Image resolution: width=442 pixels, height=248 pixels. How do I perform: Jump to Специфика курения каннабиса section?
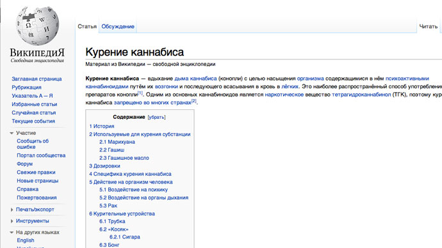(x=130, y=174)
